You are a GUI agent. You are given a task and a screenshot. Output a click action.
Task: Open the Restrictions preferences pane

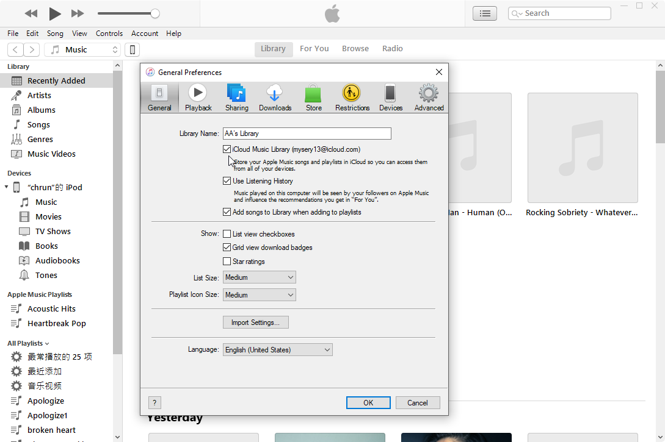352,98
